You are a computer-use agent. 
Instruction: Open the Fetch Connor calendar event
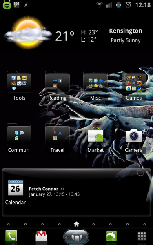(x=44, y=189)
